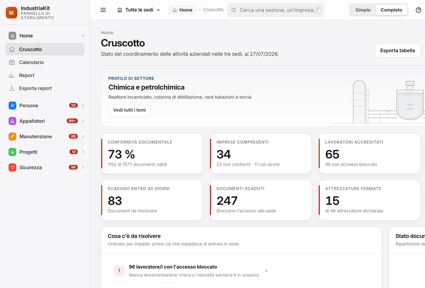Click the red Sicurezza shield icon
This screenshot has width=425, height=288.
coord(13,167)
